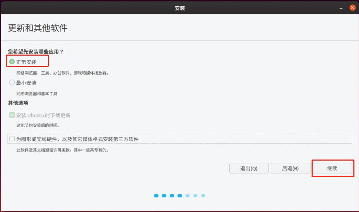Viewport: 359px width, 212px height.
Task: Click the first blue progress dot
Action: click(156, 196)
